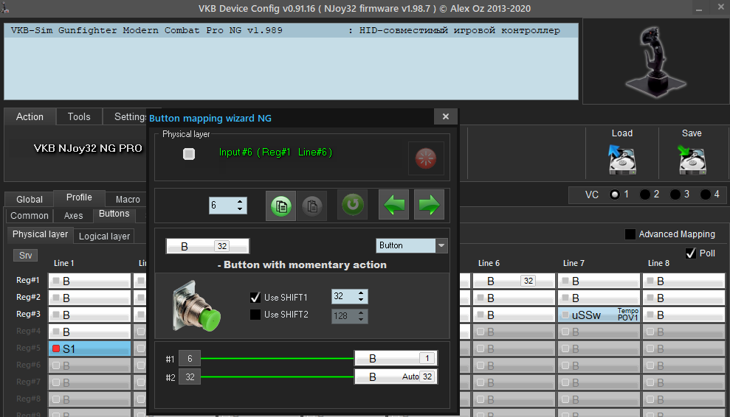Screen dimensions: 730x417
Task: Enable the Use SHIFT1 checkbox
Action: (255, 297)
